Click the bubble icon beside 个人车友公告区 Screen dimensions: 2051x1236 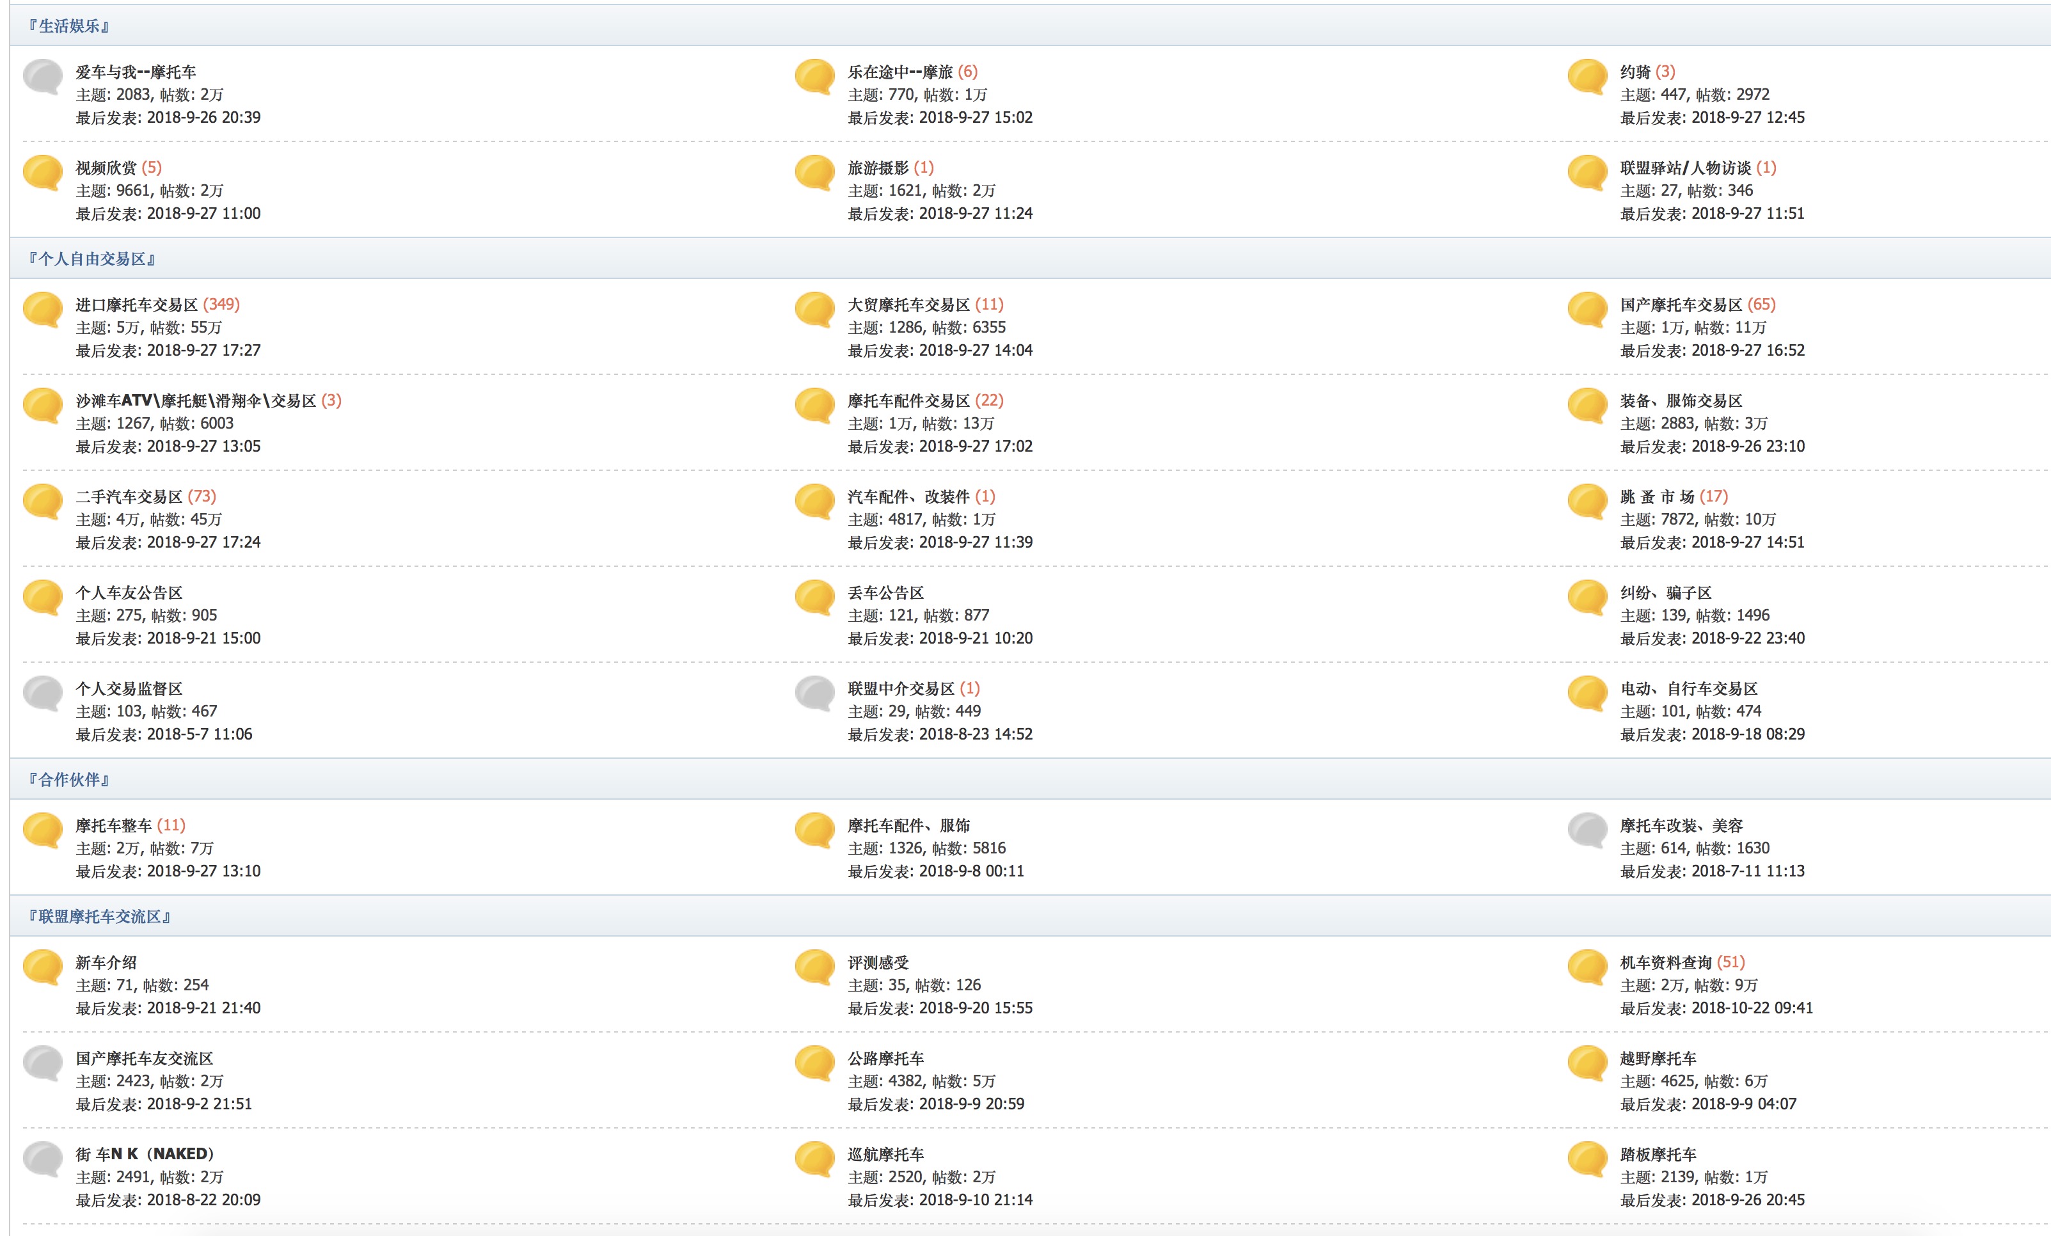pos(44,597)
